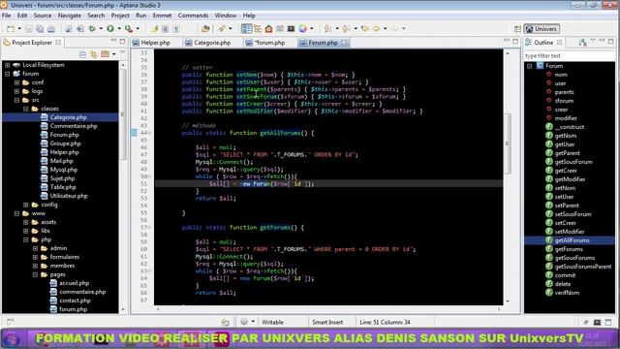Click the Outline panel's view menu triangle
The height and width of the screenshot is (349, 620).
[593, 41]
